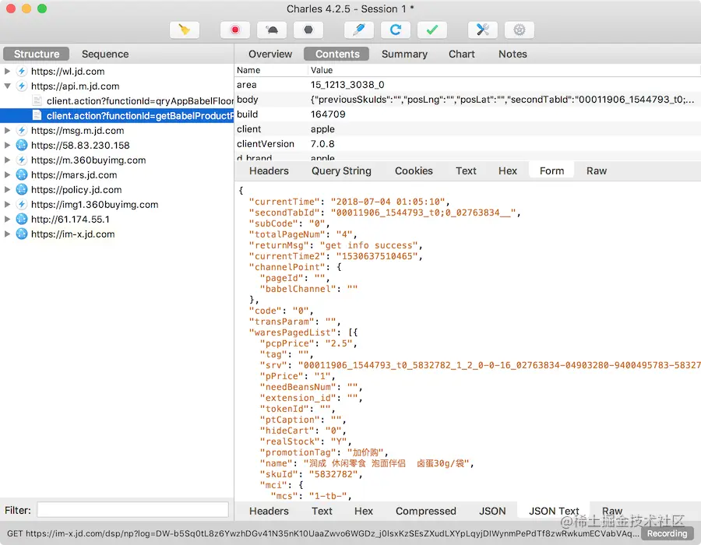The image size is (701, 545).
Task: Open the Chart tab
Action: click(x=461, y=54)
